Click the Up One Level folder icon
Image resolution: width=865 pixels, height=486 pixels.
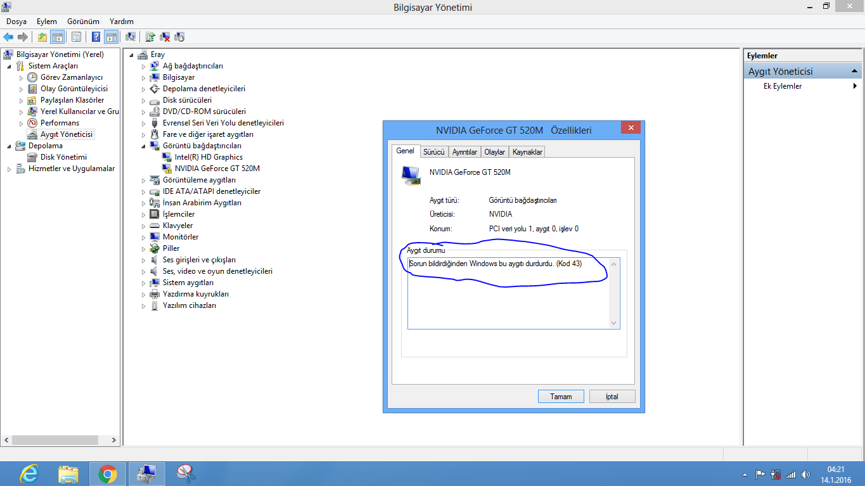pyautogui.click(x=42, y=37)
